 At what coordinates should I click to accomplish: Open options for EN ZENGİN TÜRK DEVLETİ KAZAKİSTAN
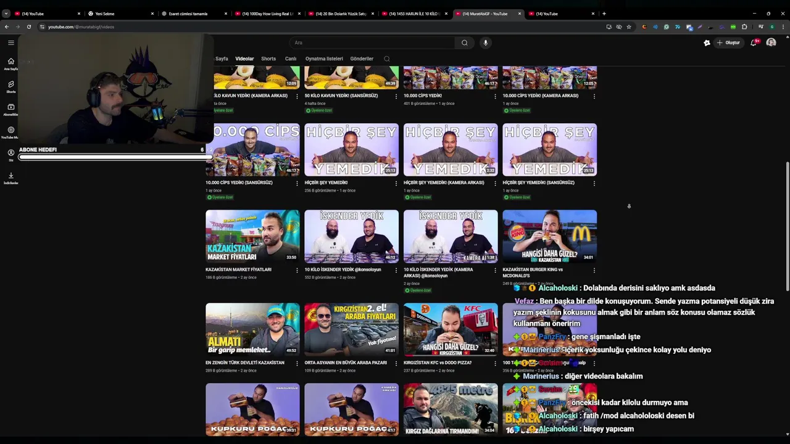click(297, 363)
